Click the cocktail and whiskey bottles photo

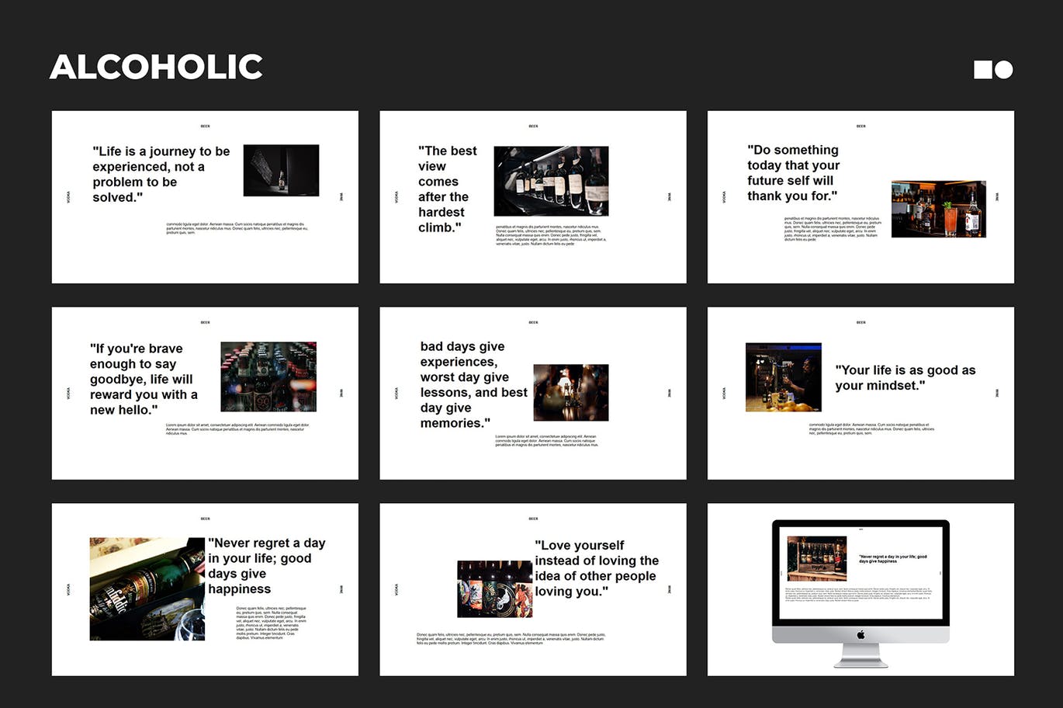pyautogui.click(x=938, y=209)
